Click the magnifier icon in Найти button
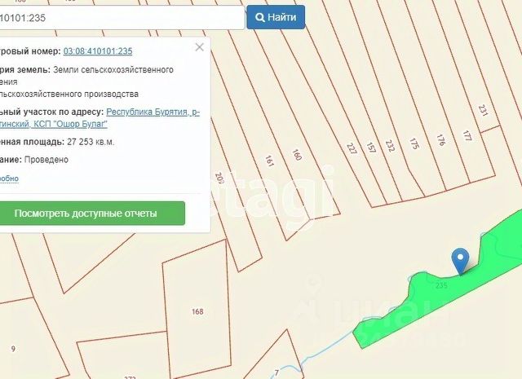 [x=260, y=17]
